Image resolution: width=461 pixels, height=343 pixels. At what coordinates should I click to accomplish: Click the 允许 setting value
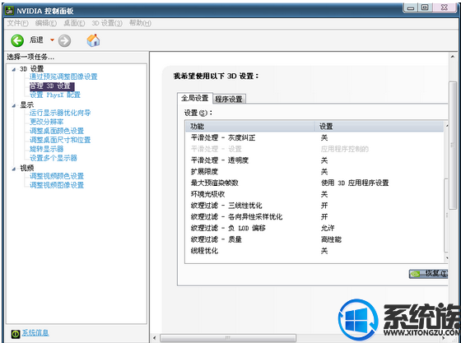(x=328, y=228)
